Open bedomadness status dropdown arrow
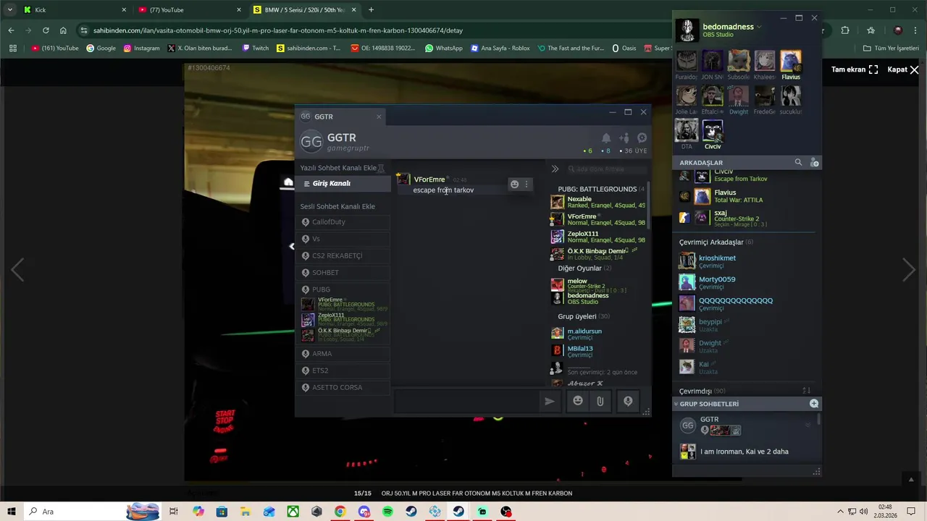927x521 pixels. coord(760,27)
